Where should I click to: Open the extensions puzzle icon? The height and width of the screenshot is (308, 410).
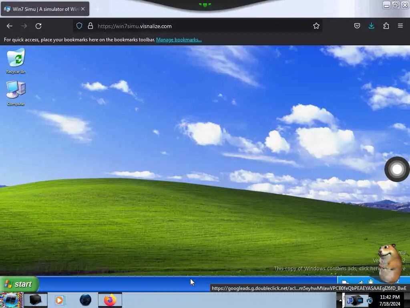click(x=386, y=26)
